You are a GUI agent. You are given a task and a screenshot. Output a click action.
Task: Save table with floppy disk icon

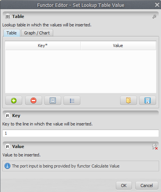pos(148,101)
